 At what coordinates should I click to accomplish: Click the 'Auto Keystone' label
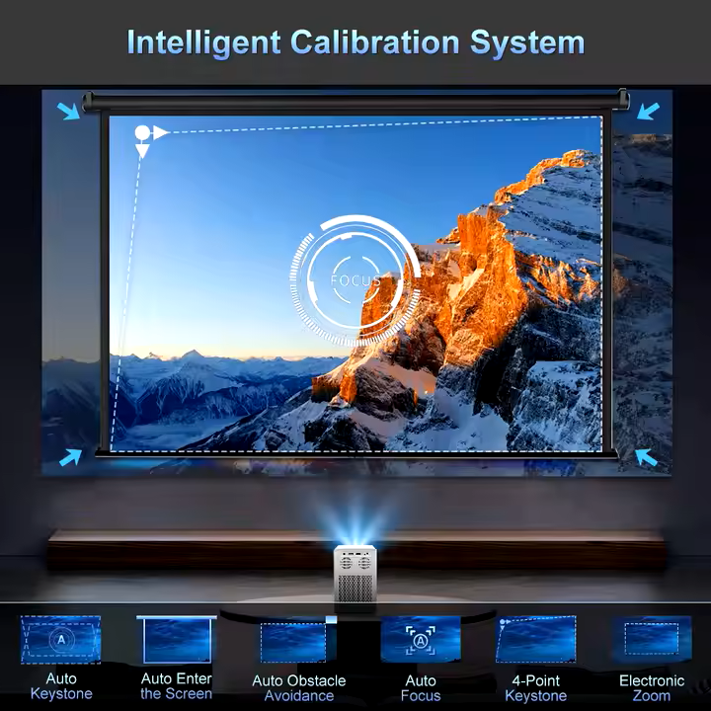coord(61,686)
